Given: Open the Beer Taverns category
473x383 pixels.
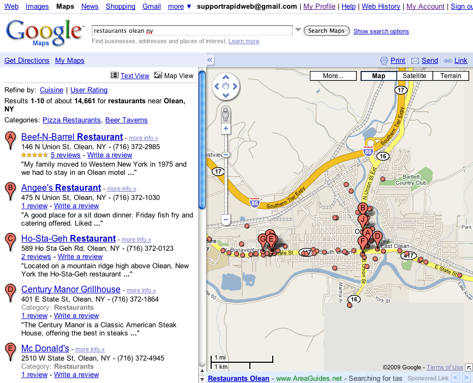Looking at the screenshot, I should click(x=127, y=120).
